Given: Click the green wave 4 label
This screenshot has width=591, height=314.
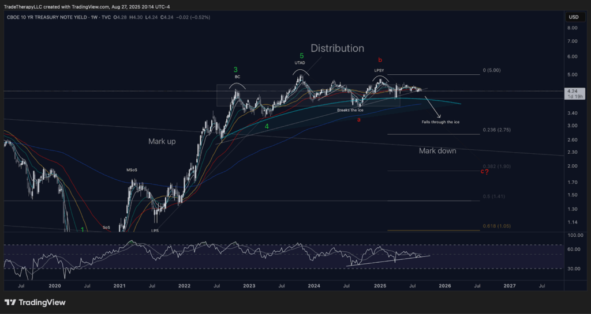Looking at the screenshot, I should [266, 126].
